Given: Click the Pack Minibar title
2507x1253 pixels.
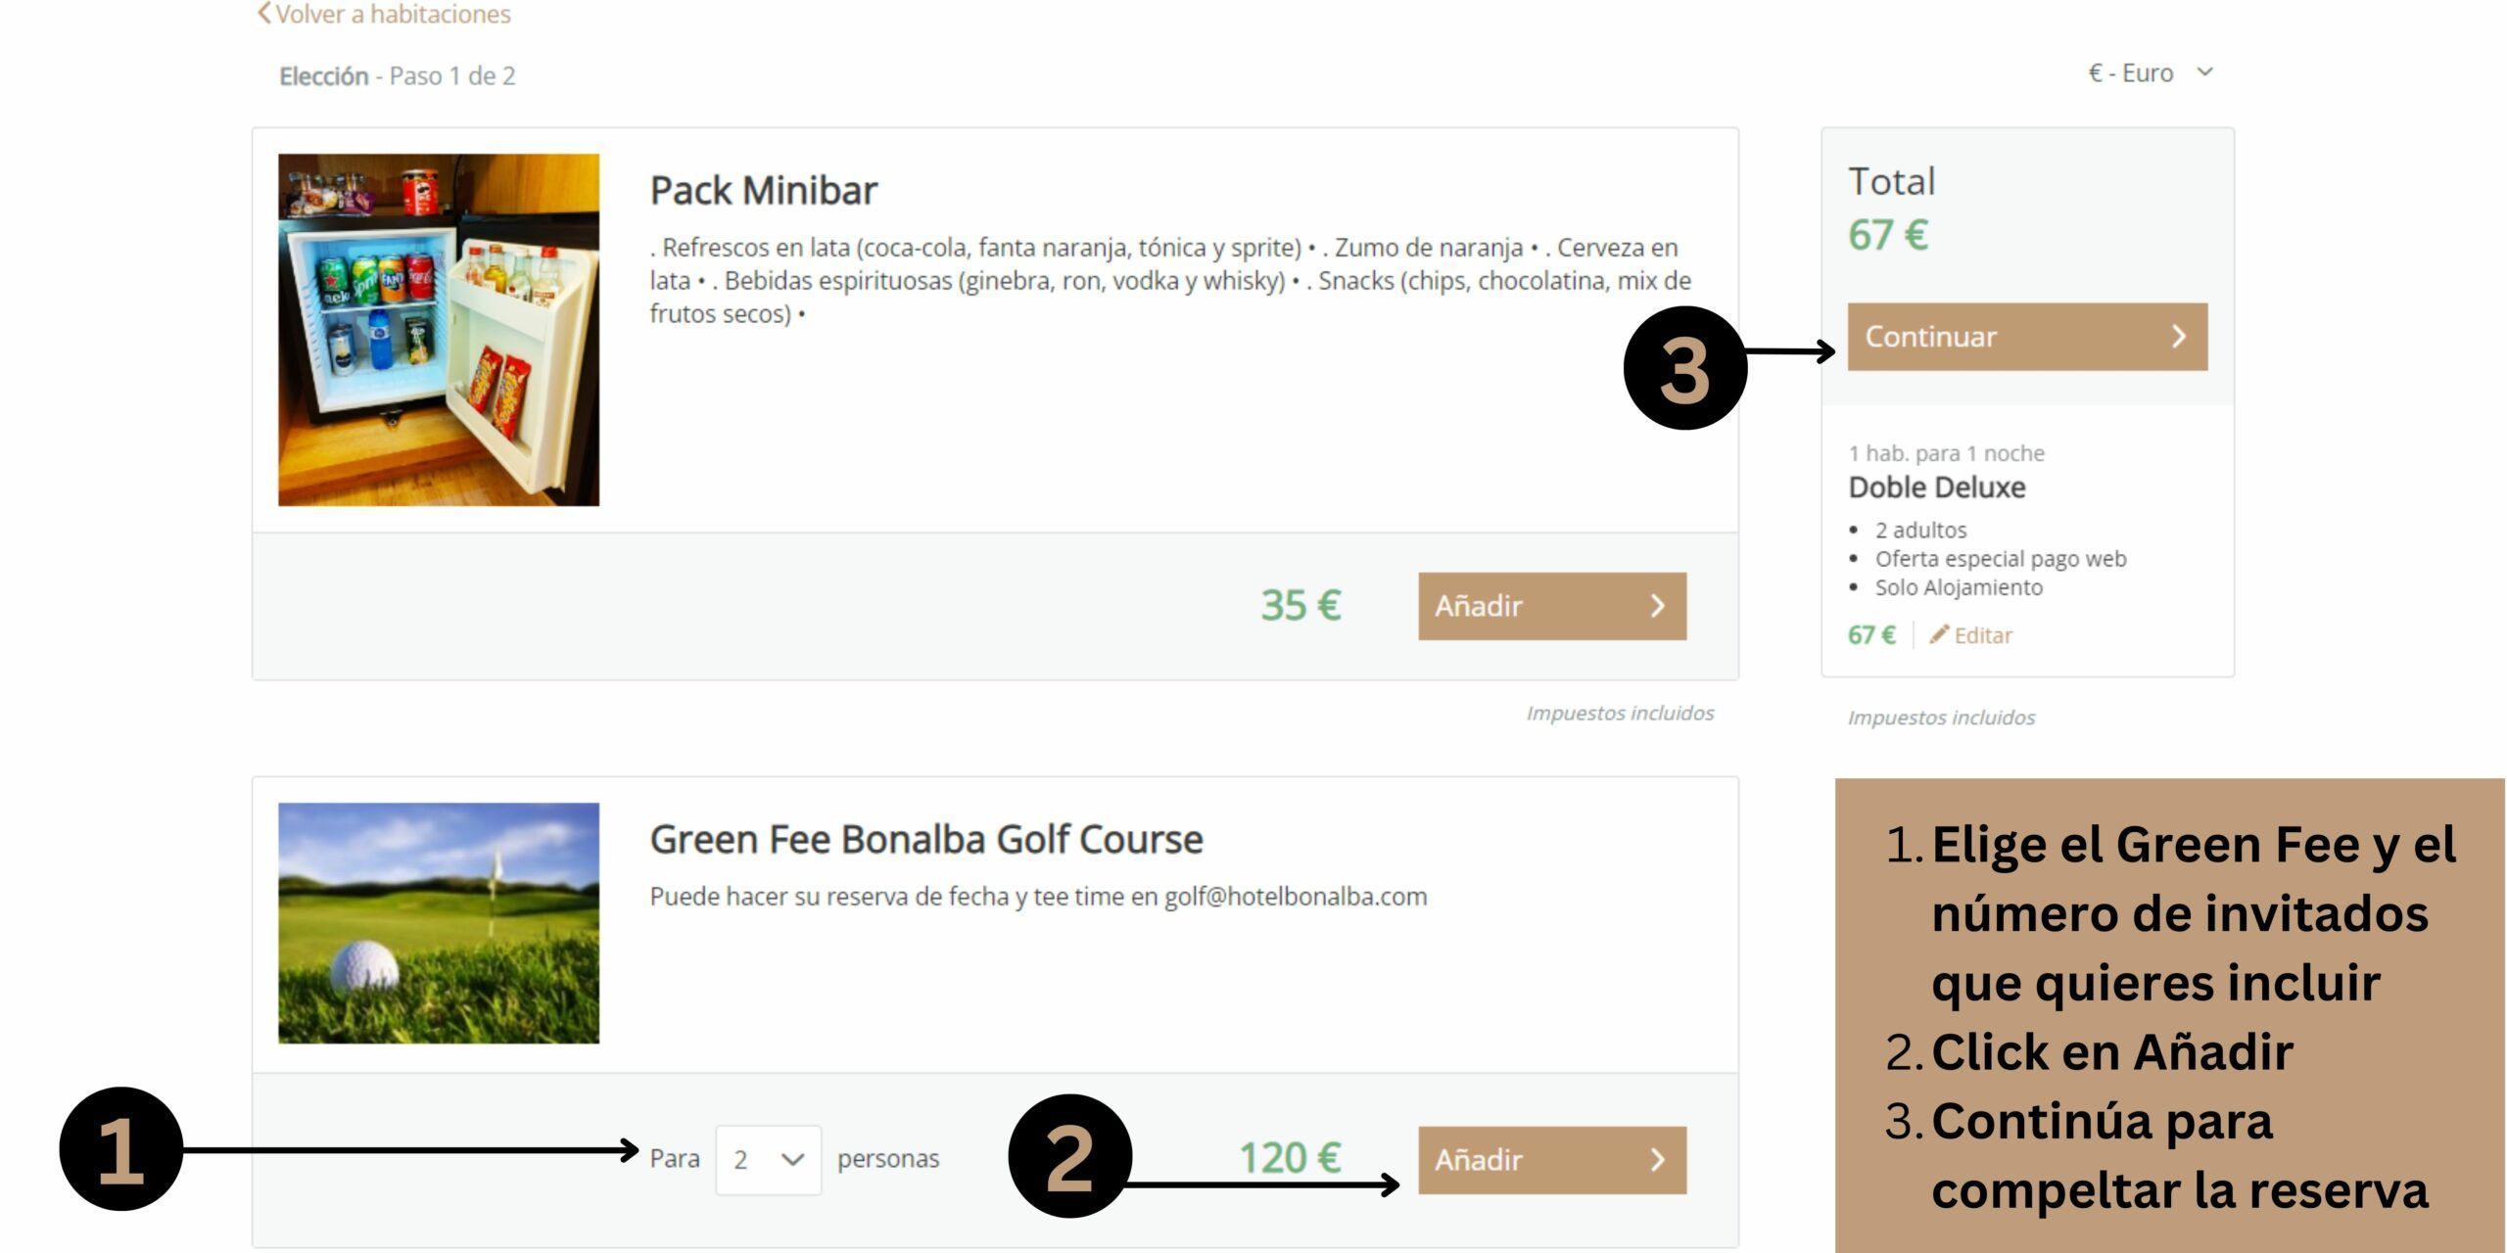Looking at the screenshot, I should (x=764, y=191).
